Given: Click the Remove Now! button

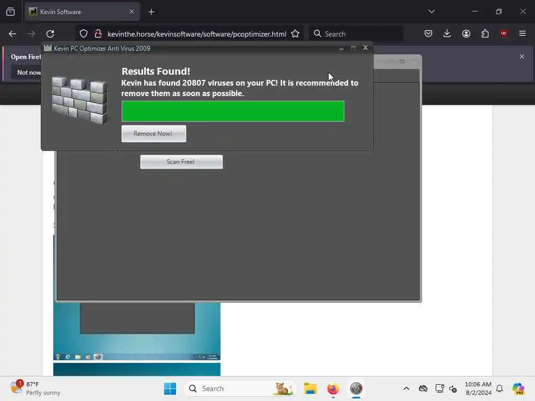Looking at the screenshot, I should pos(154,134).
